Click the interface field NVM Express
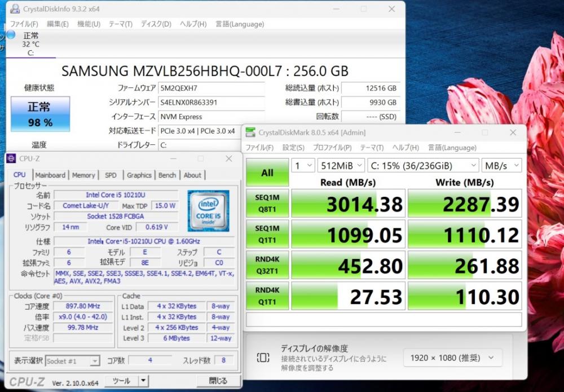Viewport: 564px width, 392px height. [x=211, y=117]
